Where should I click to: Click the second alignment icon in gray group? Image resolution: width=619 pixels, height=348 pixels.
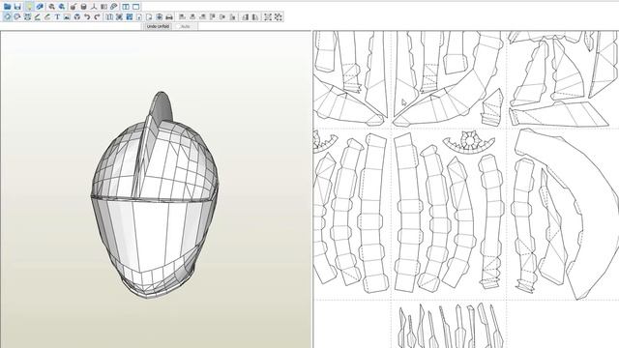click(x=192, y=17)
